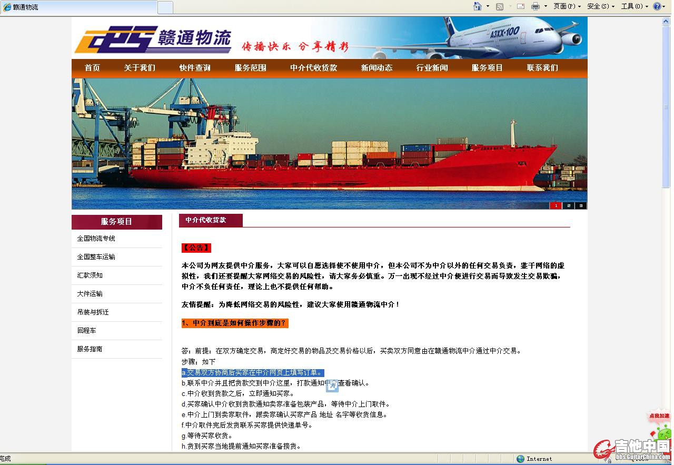Click the RSS feeds icon
Screen dimensions: 674x465
[x=500, y=6]
